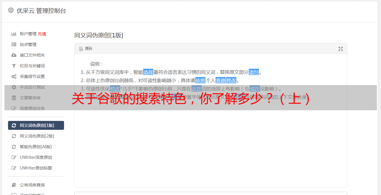The image size is (381, 195).
Task: Open UWriter深度原创 page
Action: click(36, 157)
